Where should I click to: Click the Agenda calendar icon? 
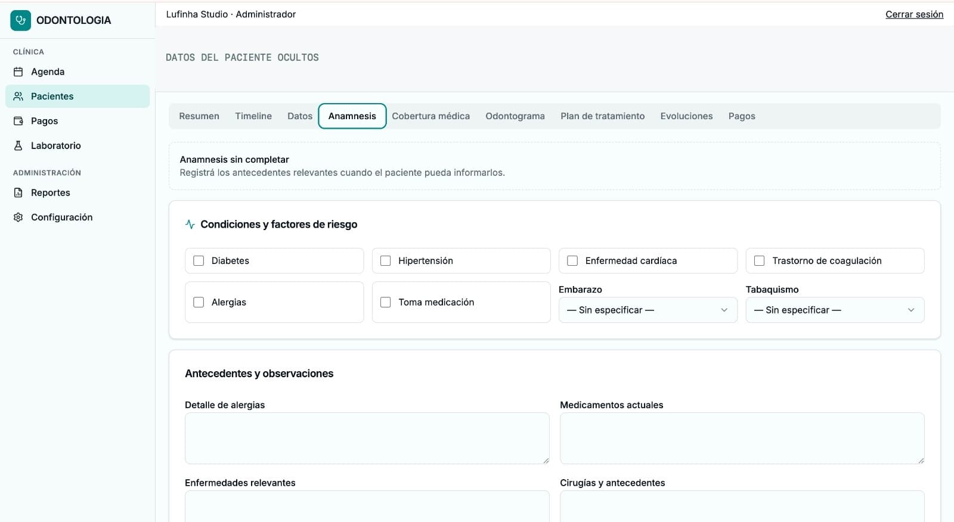tap(18, 72)
